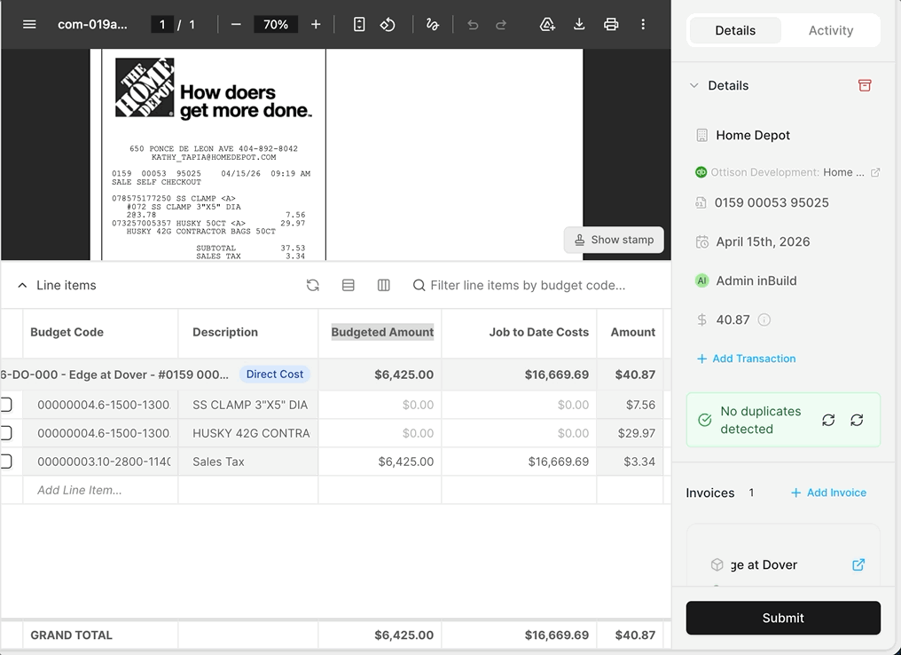Click the undo arrow icon
Image resolution: width=901 pixels, height=655 pixels.
(473, 24)
